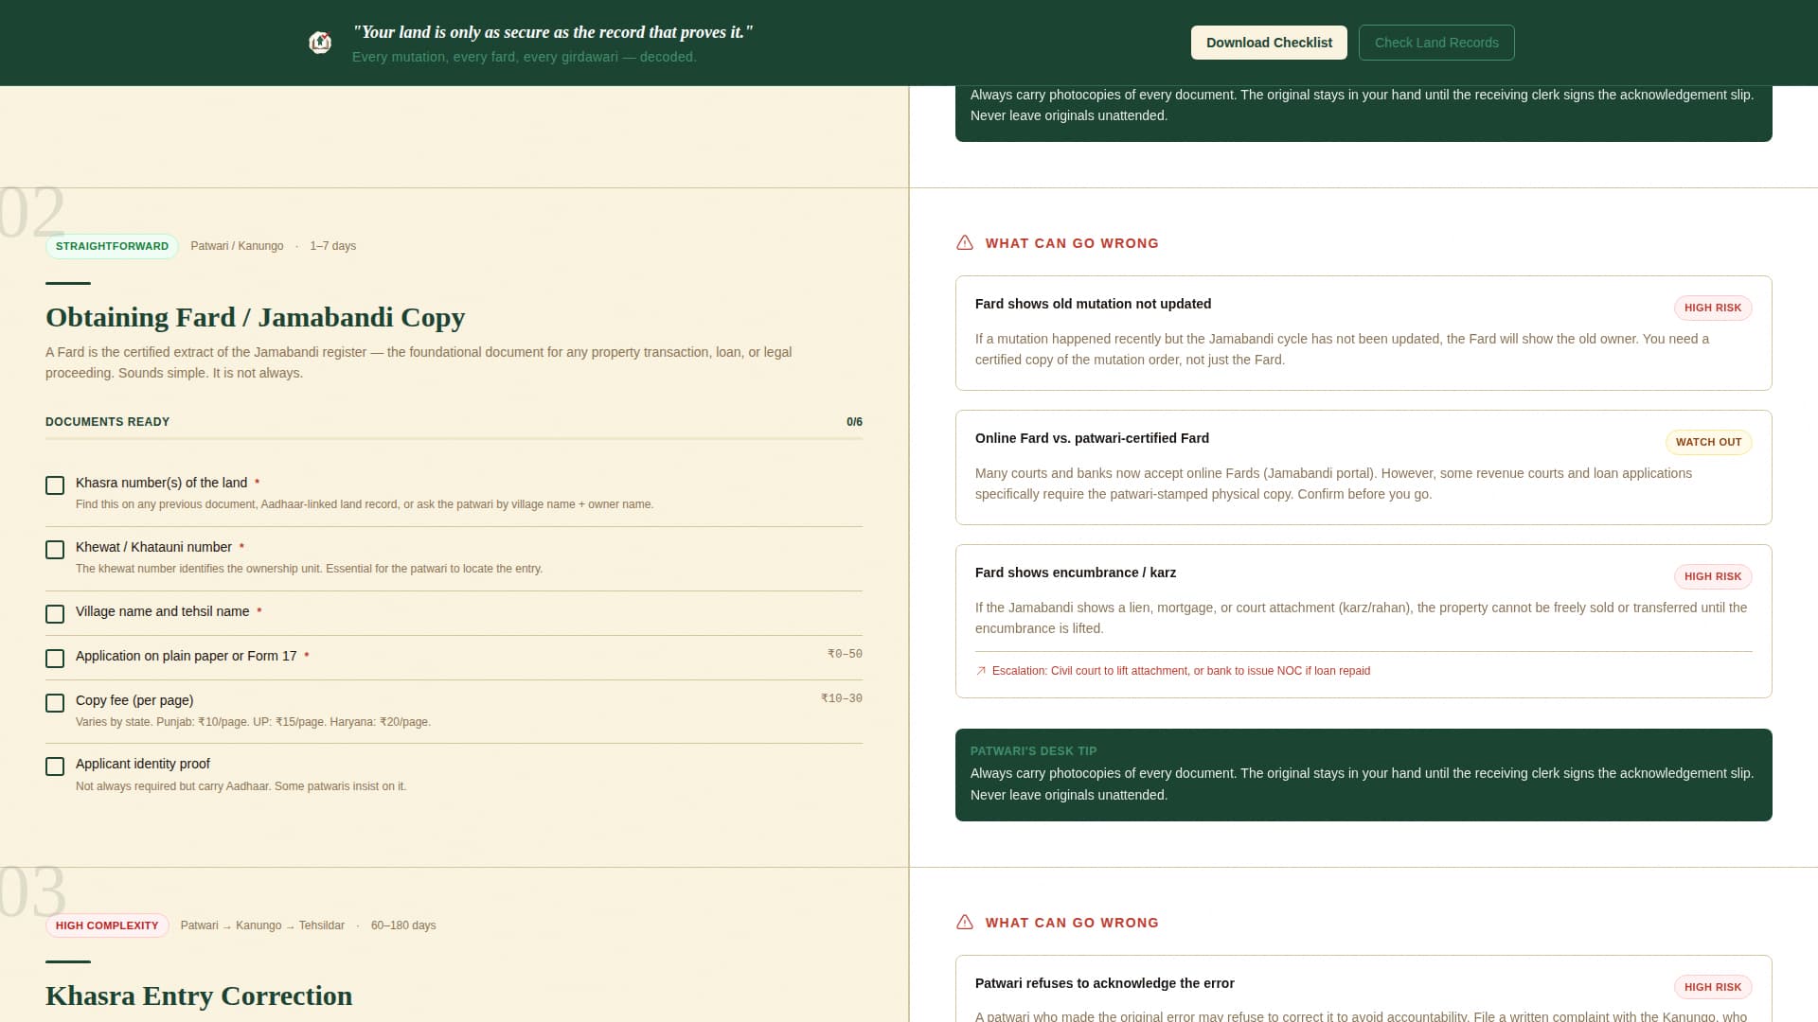Click the logo icon beside the header quote
The height and width of the screenshot is (1022, 1818).
click(320, 43)
